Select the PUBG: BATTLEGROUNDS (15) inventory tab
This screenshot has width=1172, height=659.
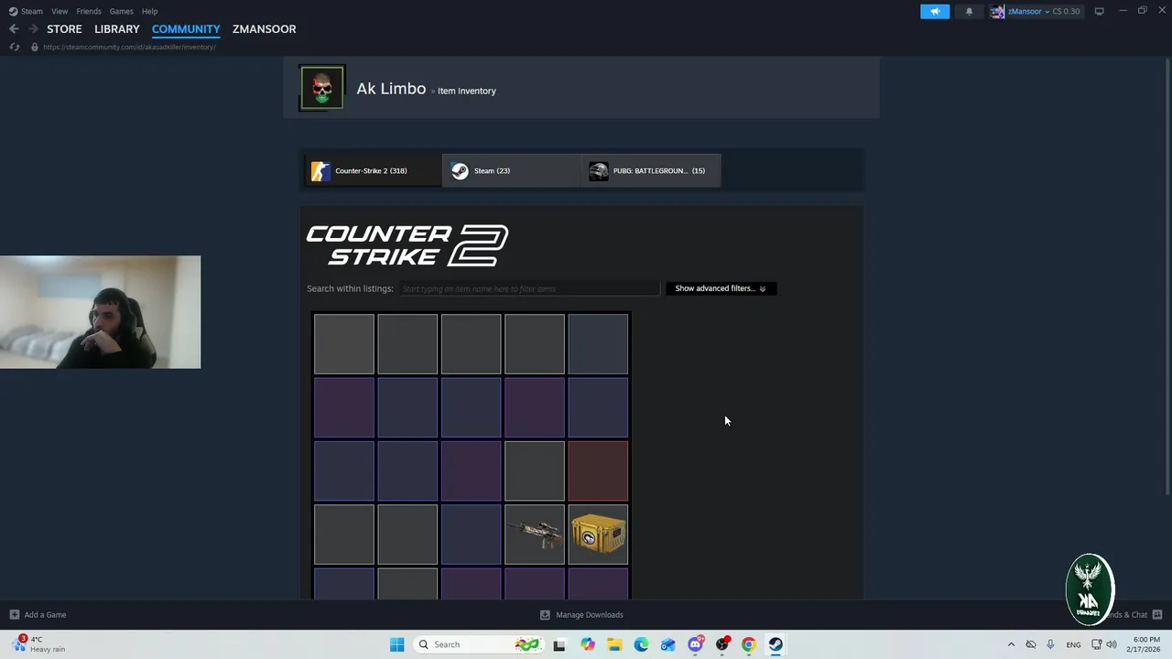(651, 171)
